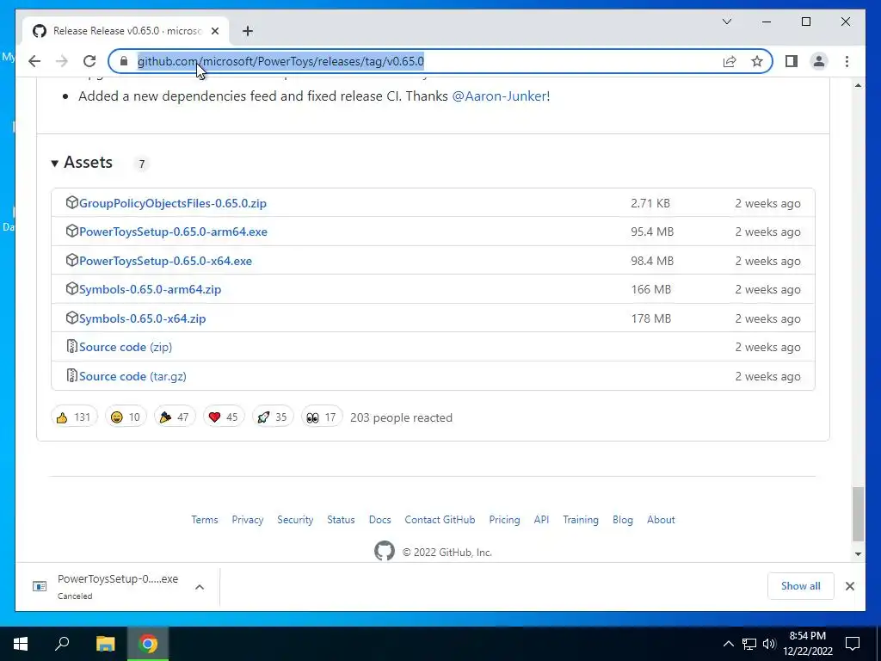
Task: Bookmark this page with the star icon
Action: (x=757, y=61)
